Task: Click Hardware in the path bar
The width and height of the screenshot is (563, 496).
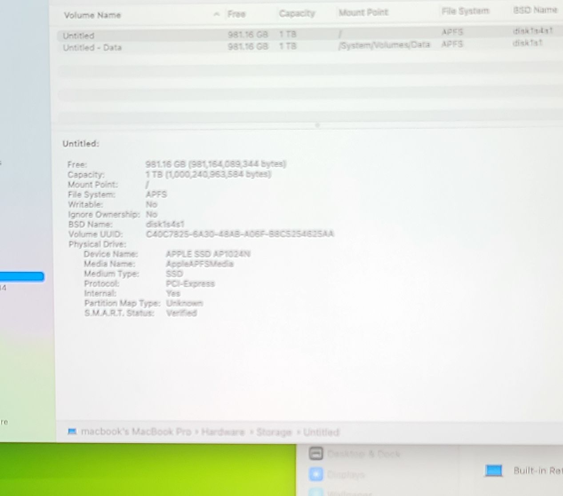Action: (x=223, y=432)
